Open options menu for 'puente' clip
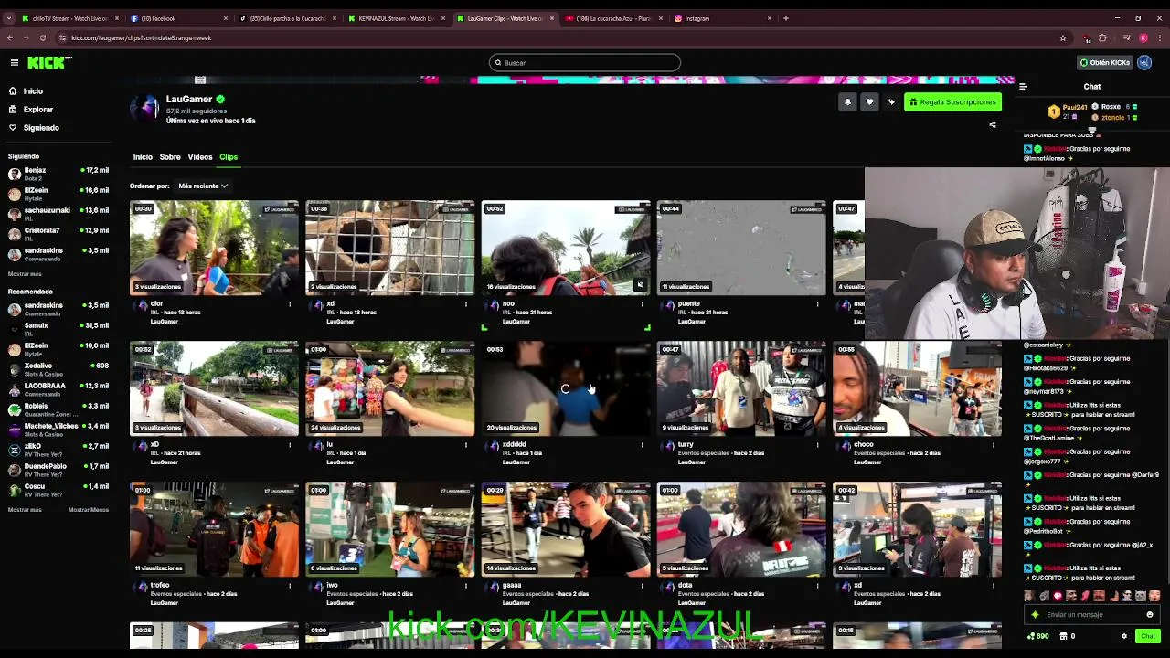1170x658 pixels. click(x=818, y=304)
